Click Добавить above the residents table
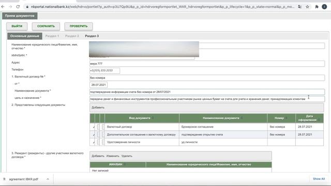 98,156
